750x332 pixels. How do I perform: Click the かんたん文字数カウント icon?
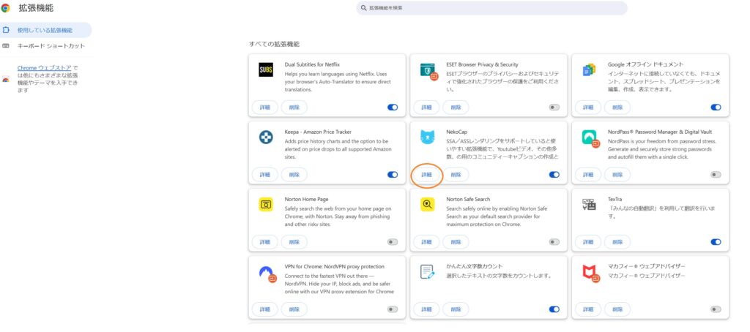point(428,272)
